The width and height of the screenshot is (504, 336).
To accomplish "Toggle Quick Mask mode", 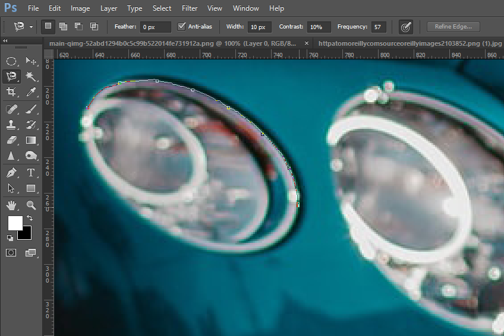I will [x=11, y=252].
